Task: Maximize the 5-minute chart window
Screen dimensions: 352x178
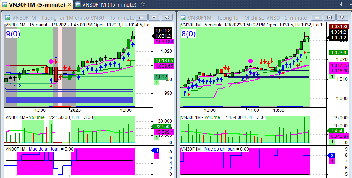Action: (x=329, y=17)
